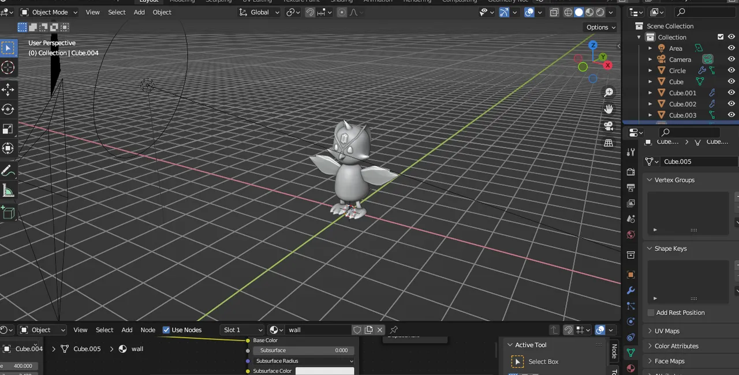Viewport: 739px width, 375px height.
Task: Open the Render properties tab
Action: click(630, 172)
